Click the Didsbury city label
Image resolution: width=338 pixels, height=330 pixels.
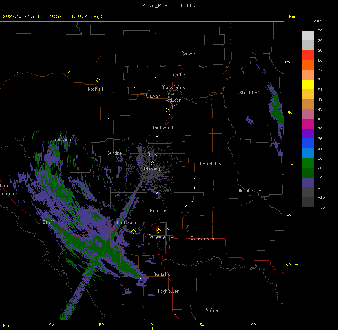click(x=150, y=169)
